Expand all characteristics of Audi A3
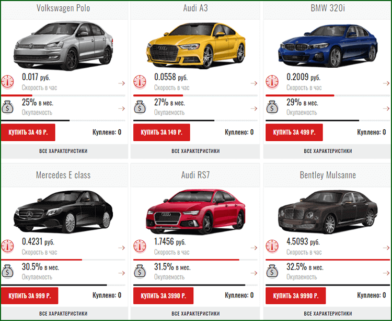The height and width of the screenshot is (321, 392). point(195,151)
